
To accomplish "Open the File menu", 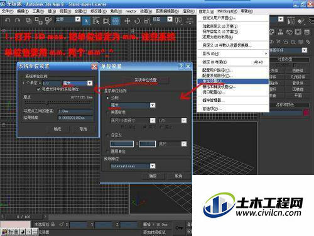I will click(8, 11).
